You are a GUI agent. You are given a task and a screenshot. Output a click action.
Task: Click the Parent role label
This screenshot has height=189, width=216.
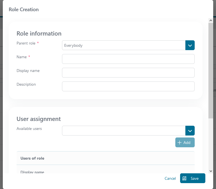(x=26, y=43)
